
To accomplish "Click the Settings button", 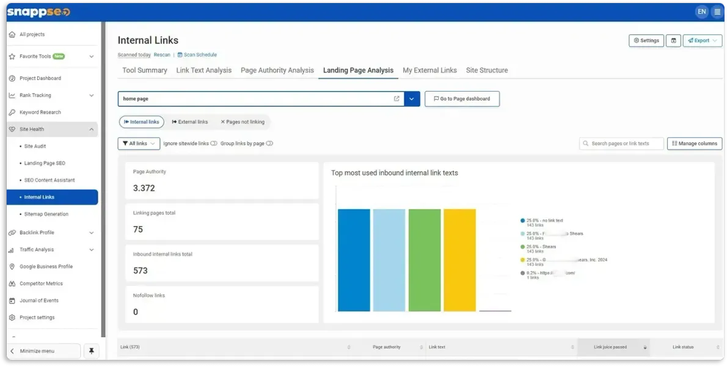I will tap(646, 40).
